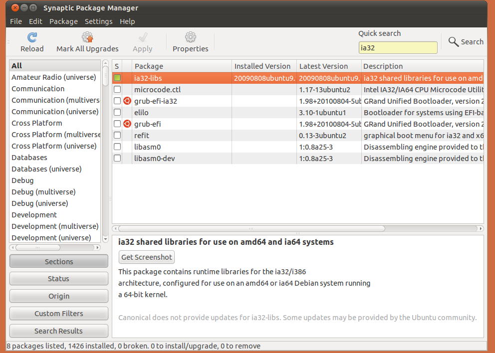Screen dimensions: 495x353
Task: Mark the libasm0-dev package checkbox
Action: tap(117, 159)
